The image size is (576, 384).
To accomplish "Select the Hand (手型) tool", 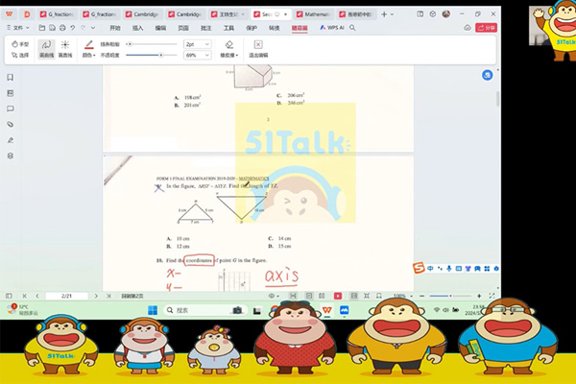I will tap(20, 44).
